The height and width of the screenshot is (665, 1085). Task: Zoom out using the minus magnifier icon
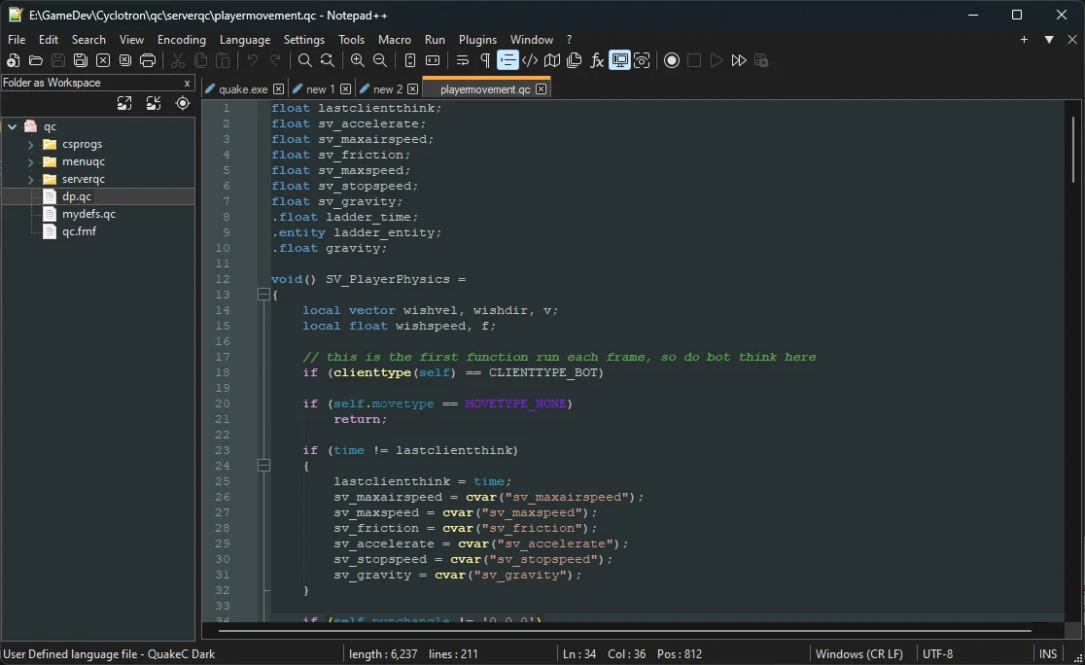[x=380, y=61]
